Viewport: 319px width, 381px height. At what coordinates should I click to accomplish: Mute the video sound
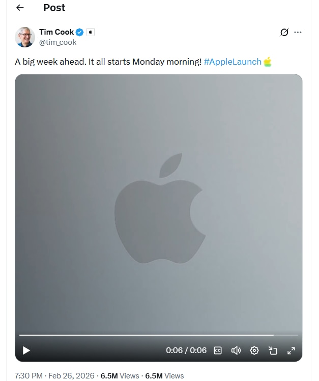(236, 350)
